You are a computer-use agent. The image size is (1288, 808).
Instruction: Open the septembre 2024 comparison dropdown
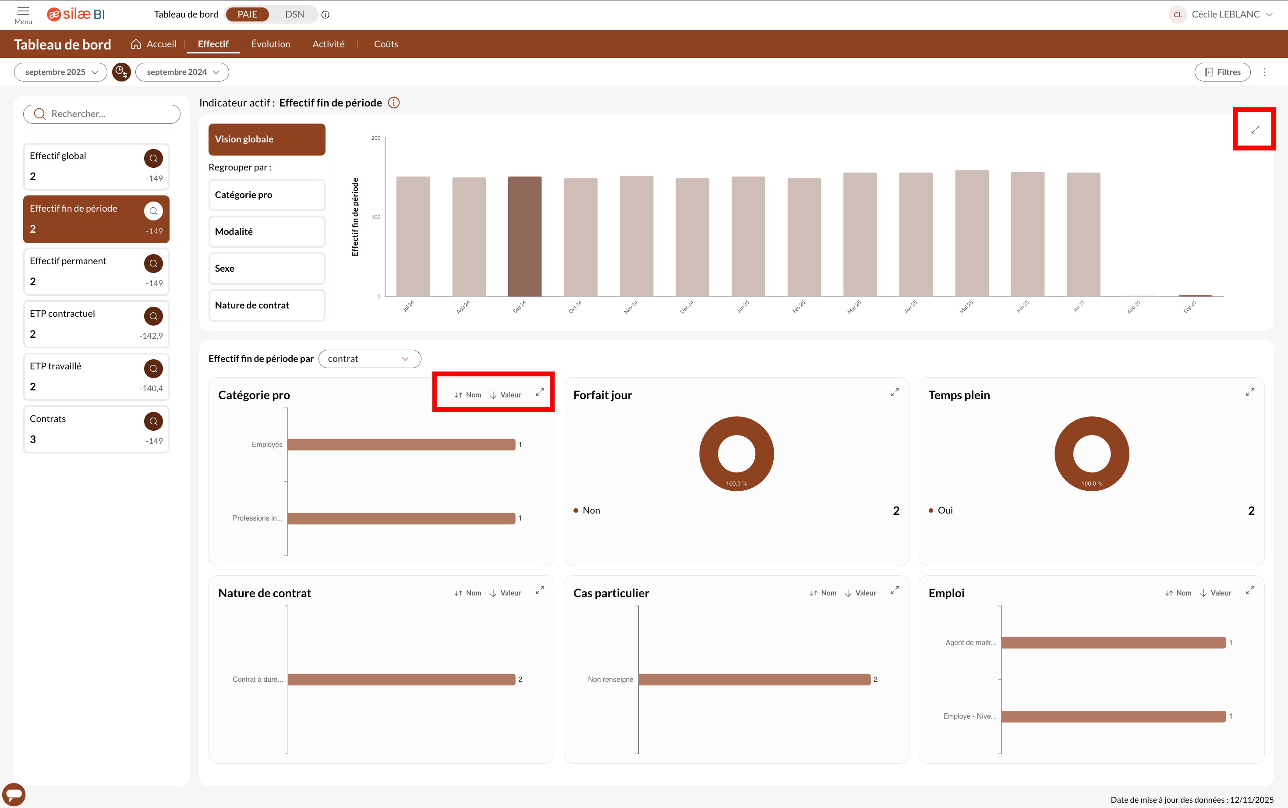[x=182, y=72]
